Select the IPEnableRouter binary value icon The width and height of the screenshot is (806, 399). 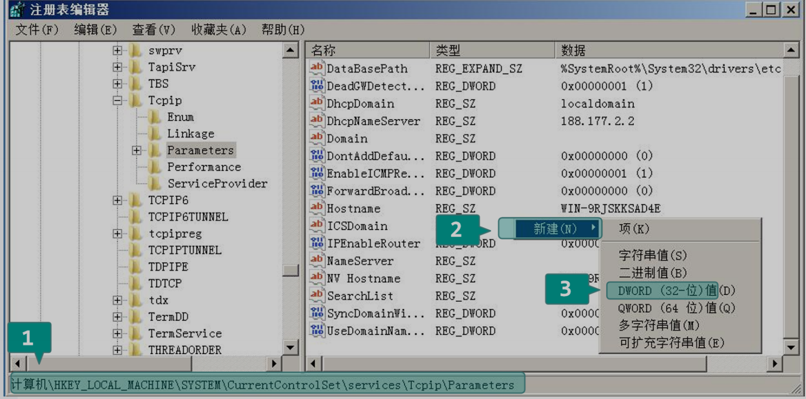point(317,243)
